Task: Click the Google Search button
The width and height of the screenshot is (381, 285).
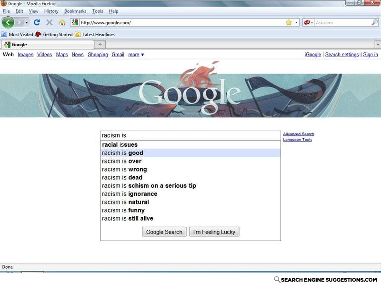Action: pos(164,232)
